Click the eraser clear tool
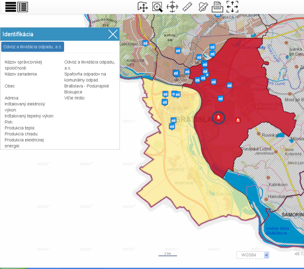Viewport: 304px width, 269px height. (x=203, y=6)
